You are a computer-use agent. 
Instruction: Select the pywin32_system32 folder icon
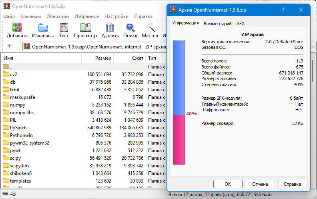[6, 143]
